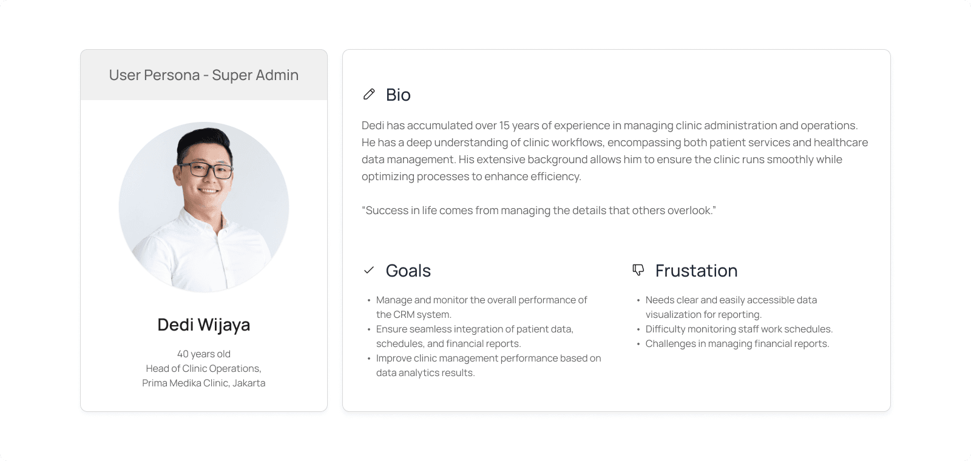Image resolution: width=971 pixels, height=461 pixels.
Task: Select the Bio section heading
Action: point(398,95)
